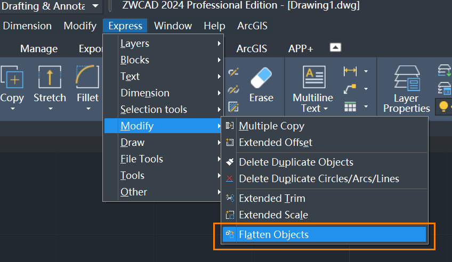Click the Extended Scale icon

click(230, 215)
